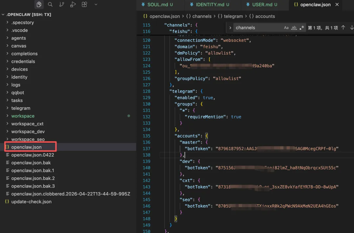Open the Run and Debug view
354x233 pixels.
pyautogui.click(x=73, y=5)
